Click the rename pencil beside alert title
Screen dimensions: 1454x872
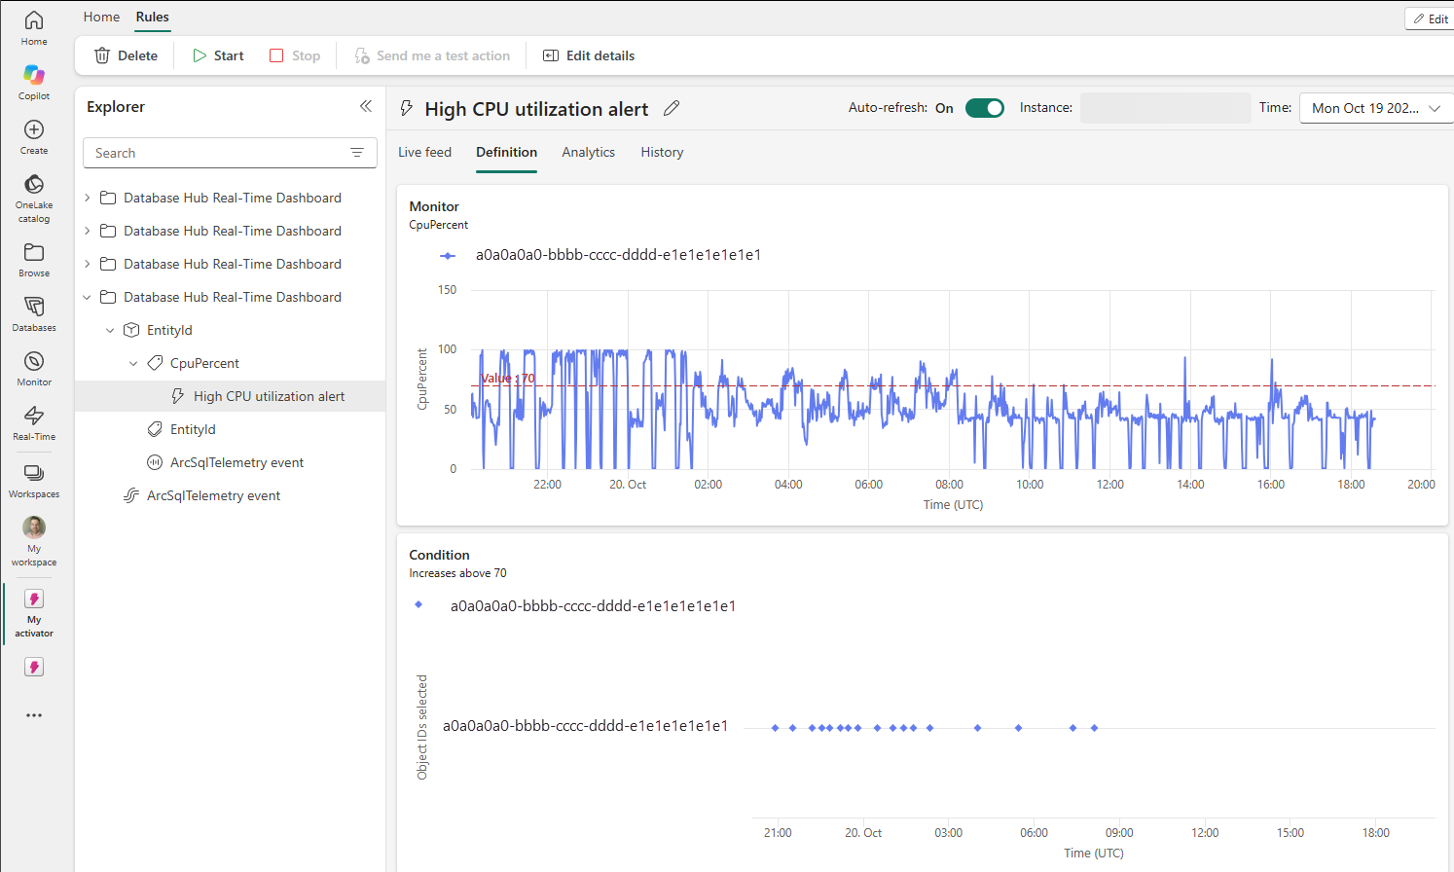point(672,108)
